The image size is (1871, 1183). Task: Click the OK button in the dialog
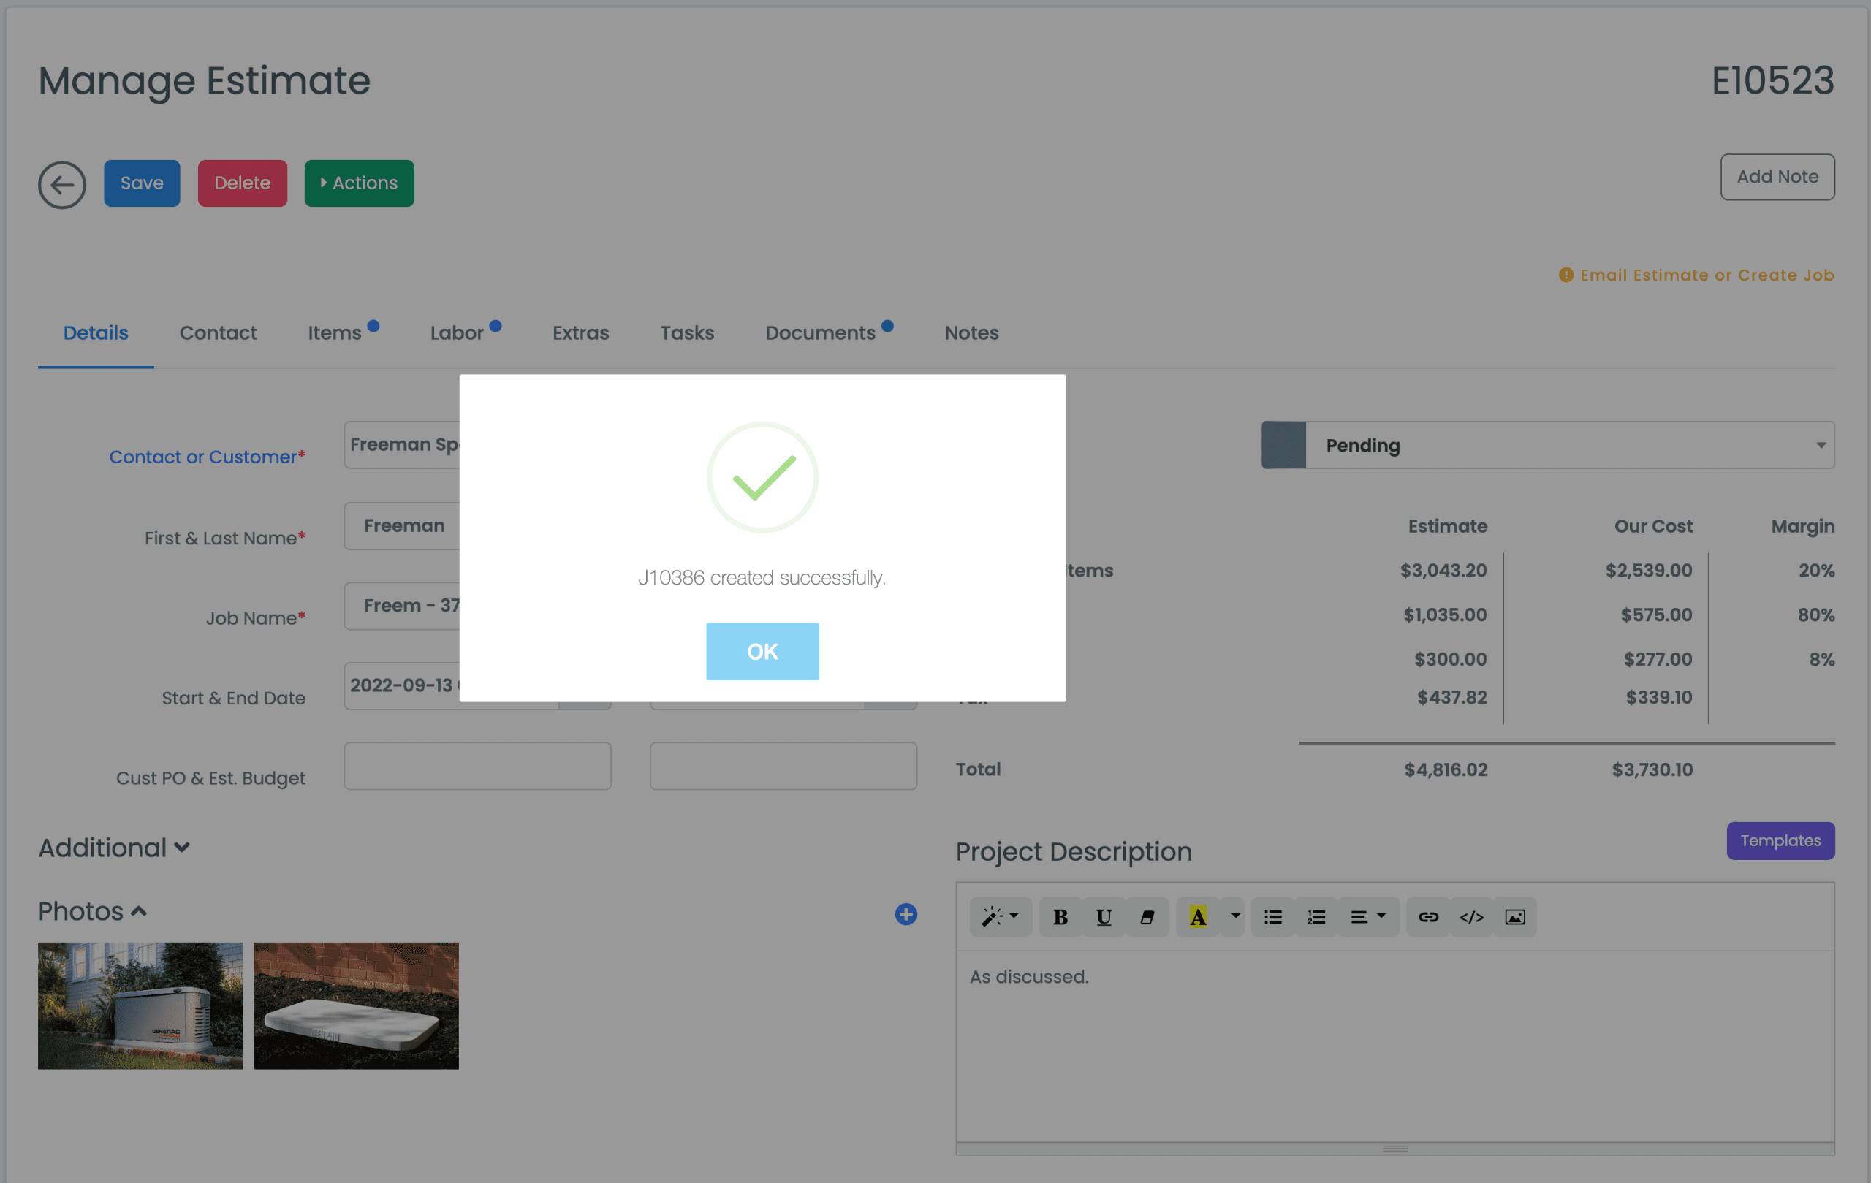point(762,651)
